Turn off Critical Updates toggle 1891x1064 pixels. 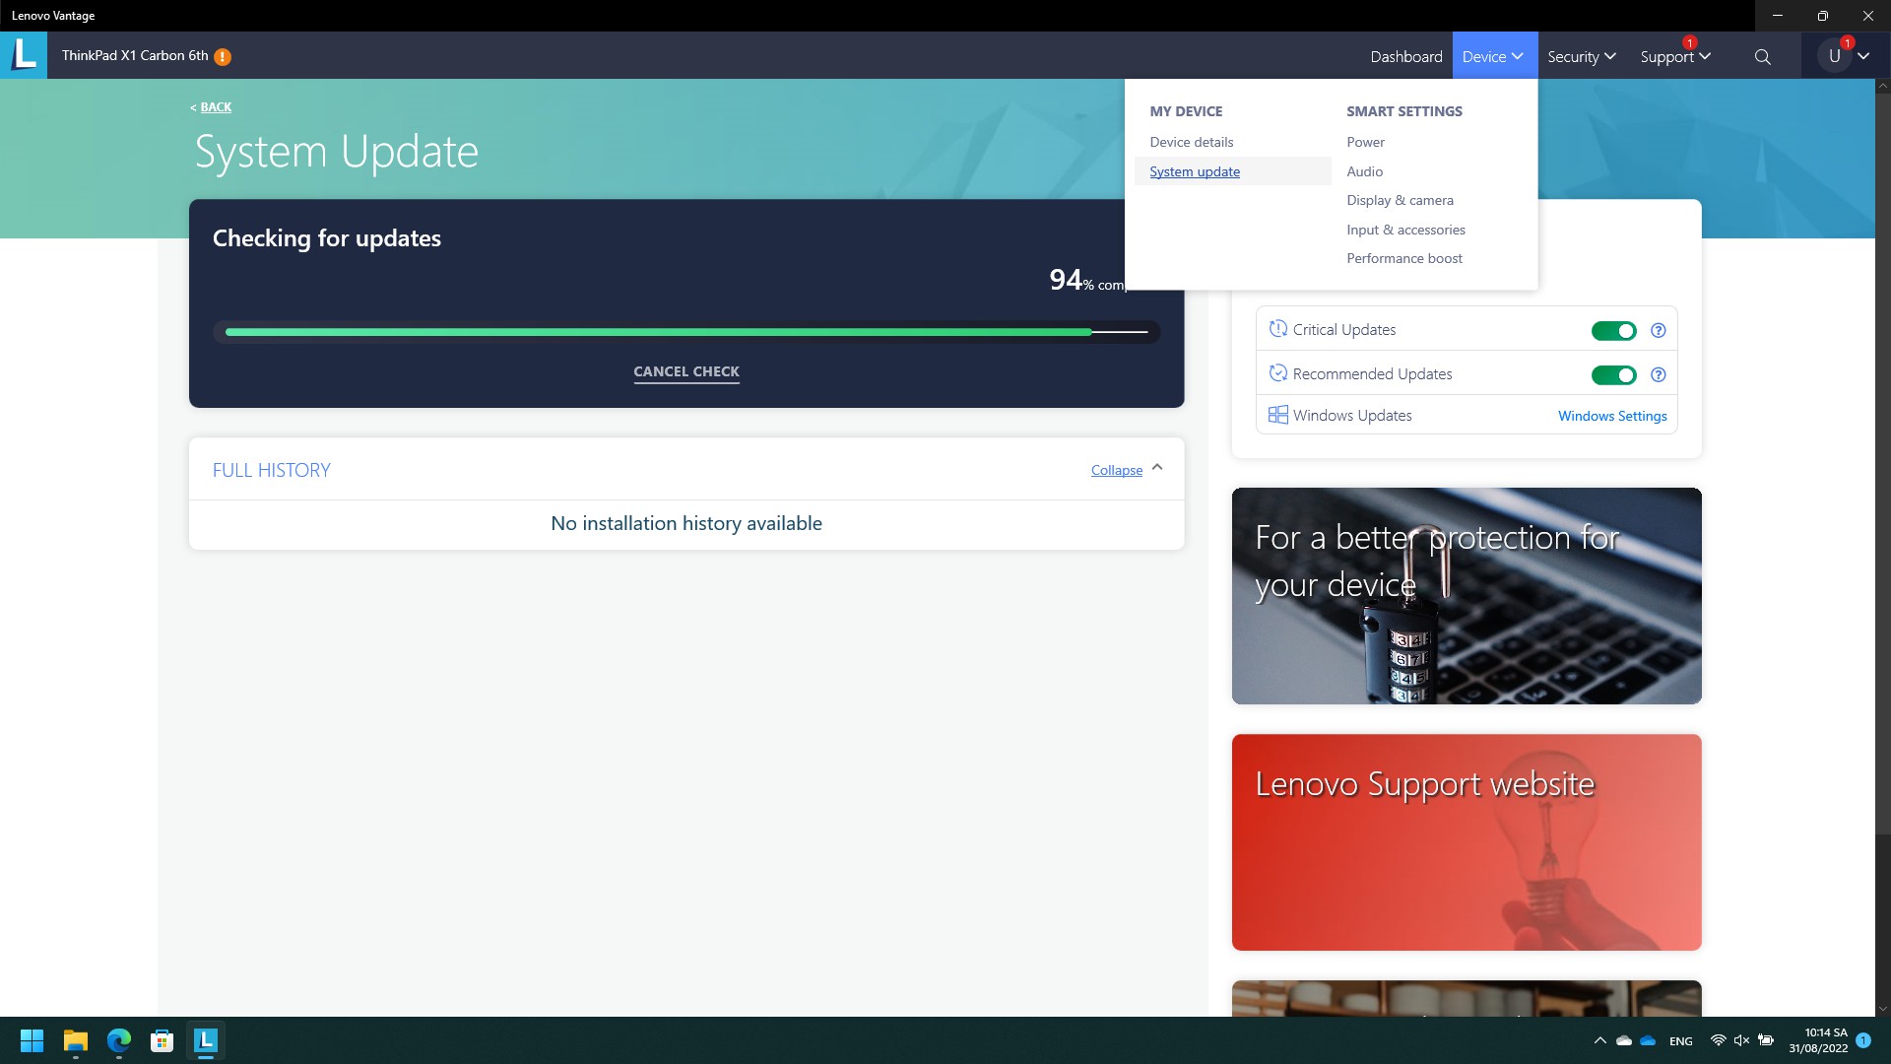[x=1614, y=331]
